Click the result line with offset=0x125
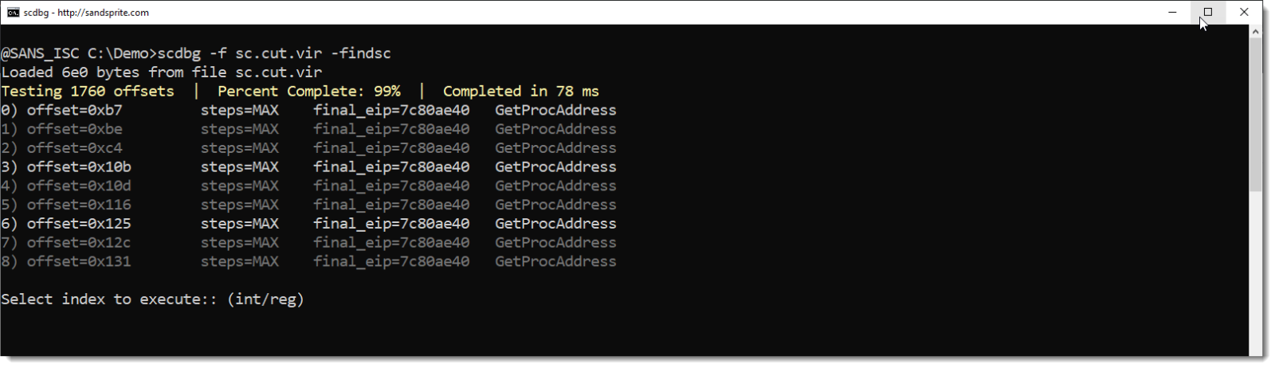Screen dimensions: 1275x368 tap(308, 224)
